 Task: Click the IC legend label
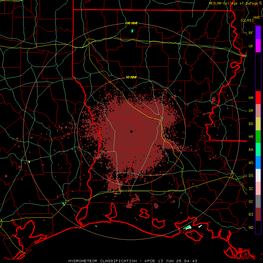click(251, 189)
